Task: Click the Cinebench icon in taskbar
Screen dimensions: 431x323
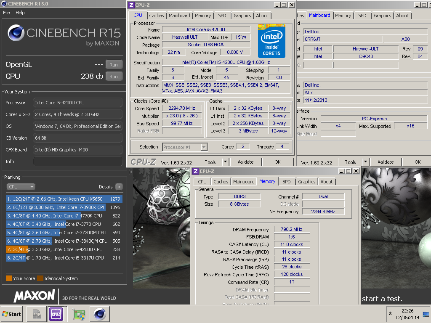Action: pyautogui.click(x=99, y=314)
